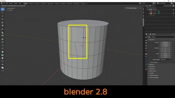The width and height of the screenshot is (175, 98).
Task: Open the World properties tab
Action: tap(146, 51)
